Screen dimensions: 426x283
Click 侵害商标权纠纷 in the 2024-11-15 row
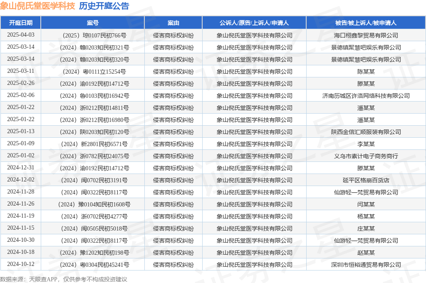coord(173,228)
